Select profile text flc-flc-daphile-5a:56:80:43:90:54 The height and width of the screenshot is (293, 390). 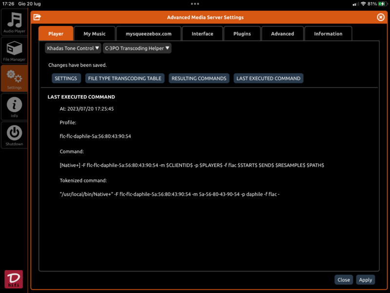pos(95,136)
